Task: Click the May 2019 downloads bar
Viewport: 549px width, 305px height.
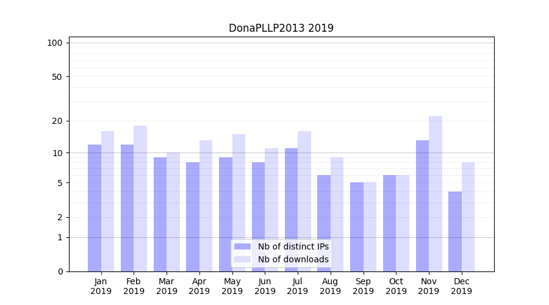Action: point(239,203)
